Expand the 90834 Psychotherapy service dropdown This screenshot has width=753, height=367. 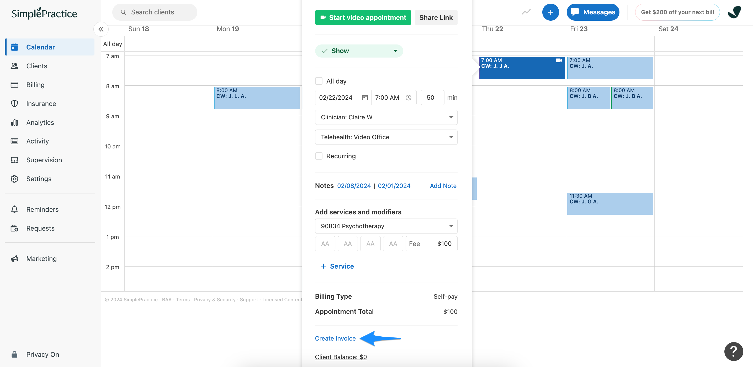click(386, 226)
